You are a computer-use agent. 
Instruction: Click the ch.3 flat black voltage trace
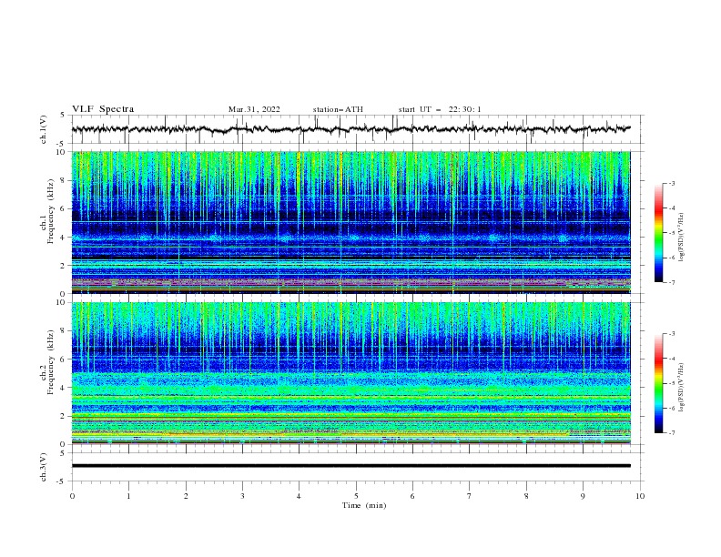[x=350, y=466]
